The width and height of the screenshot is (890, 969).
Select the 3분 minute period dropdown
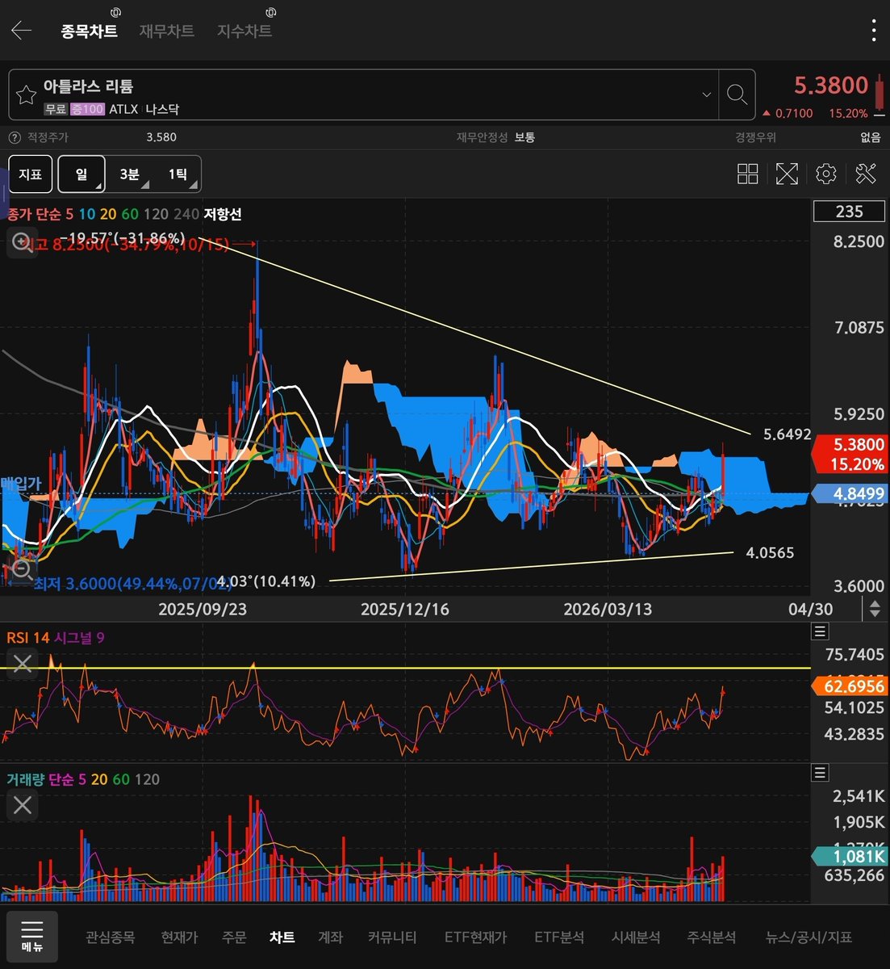(x=129, y=174)
